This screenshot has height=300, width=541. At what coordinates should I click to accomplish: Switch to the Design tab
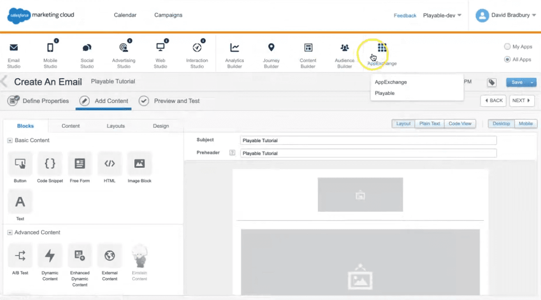[x=161, y=126]
